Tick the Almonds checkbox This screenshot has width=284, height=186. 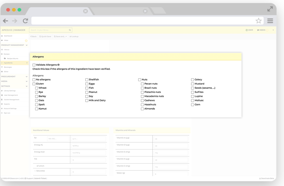click(142, 109)
